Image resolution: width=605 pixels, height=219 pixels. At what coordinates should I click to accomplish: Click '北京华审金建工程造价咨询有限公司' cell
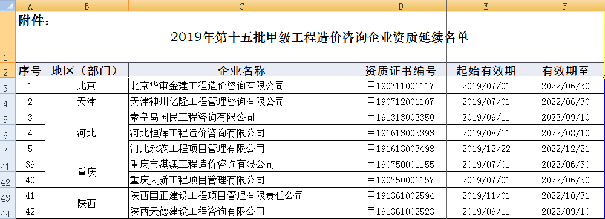coord(241,86)
